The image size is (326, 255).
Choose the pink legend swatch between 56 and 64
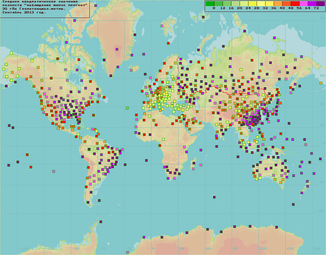point(303,4)
